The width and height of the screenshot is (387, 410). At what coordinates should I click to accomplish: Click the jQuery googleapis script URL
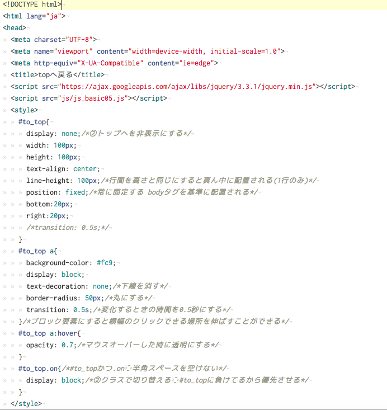187,87
